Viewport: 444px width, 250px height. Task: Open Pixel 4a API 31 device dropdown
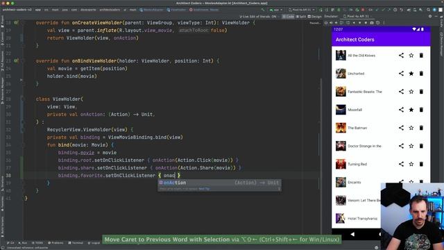302,10
